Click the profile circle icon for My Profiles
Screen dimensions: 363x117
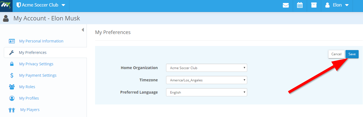tap(12, 98)
